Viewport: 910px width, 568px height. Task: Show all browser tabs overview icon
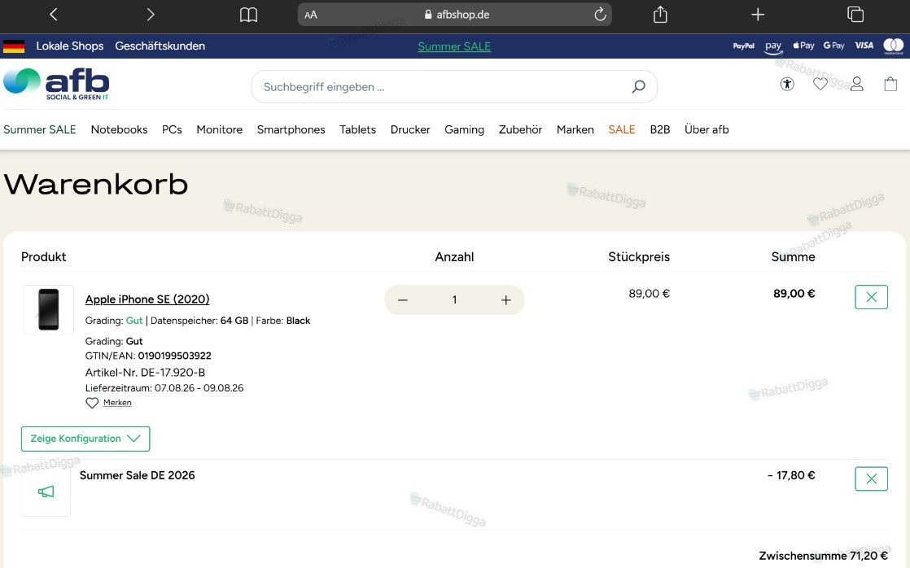[x=855, y=14]
